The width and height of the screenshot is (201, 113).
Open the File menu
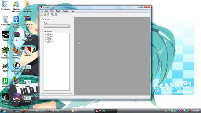tap(42, 11)
